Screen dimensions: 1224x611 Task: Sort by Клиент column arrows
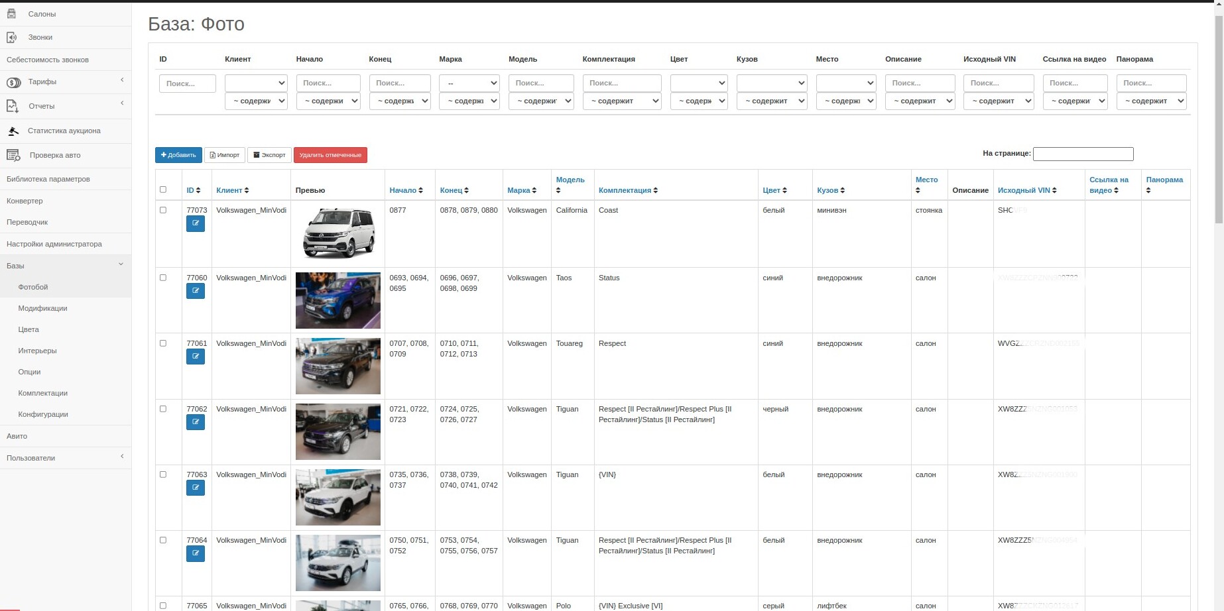[x=247, y=191]
